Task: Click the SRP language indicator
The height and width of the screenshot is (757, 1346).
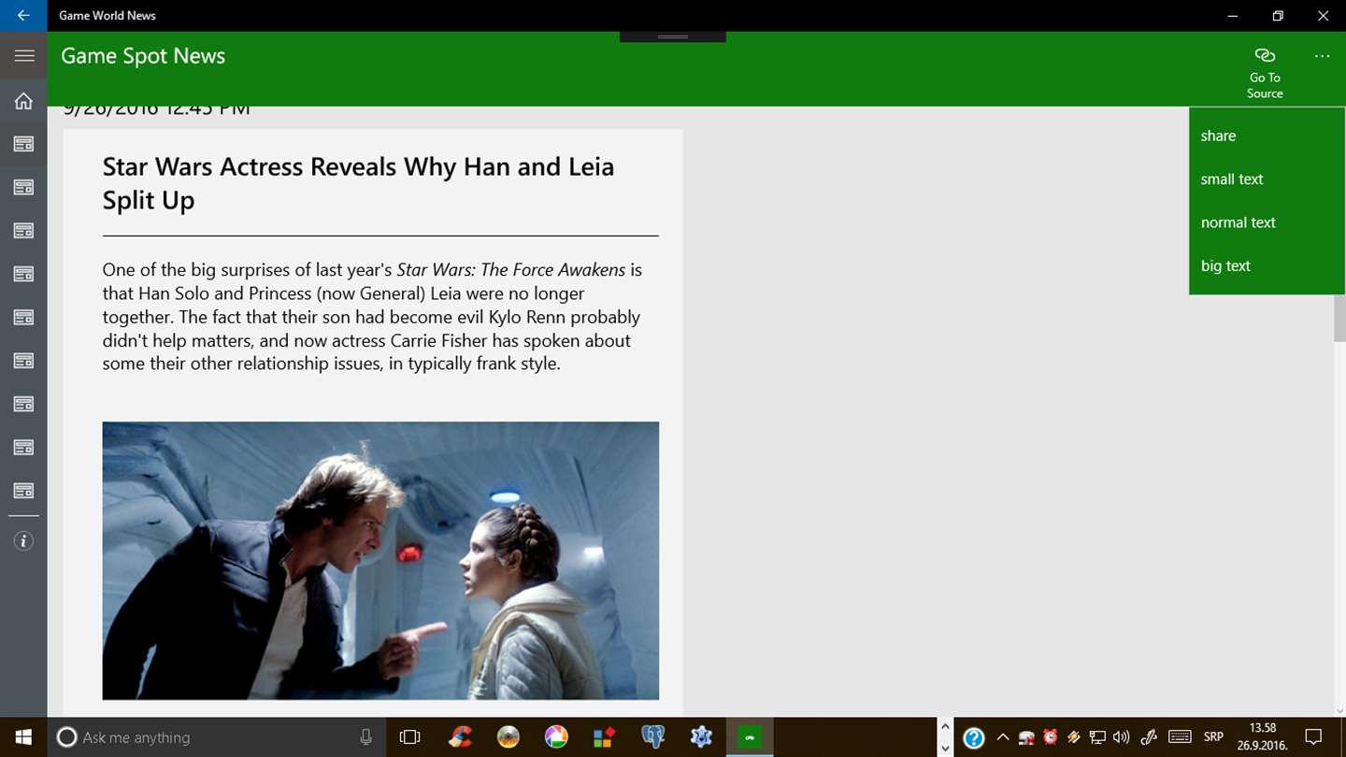Action: 1213,737
